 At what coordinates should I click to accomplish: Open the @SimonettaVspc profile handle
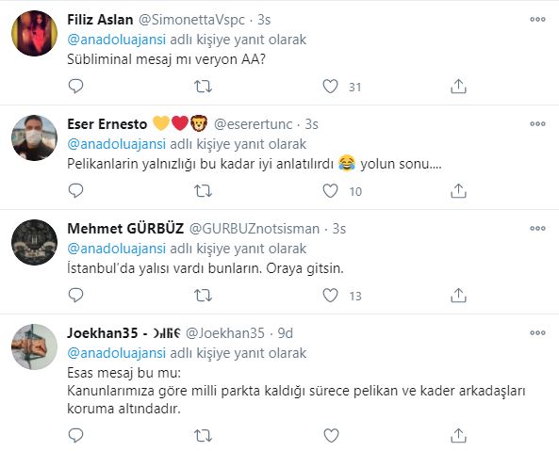[x=191, y=20]
